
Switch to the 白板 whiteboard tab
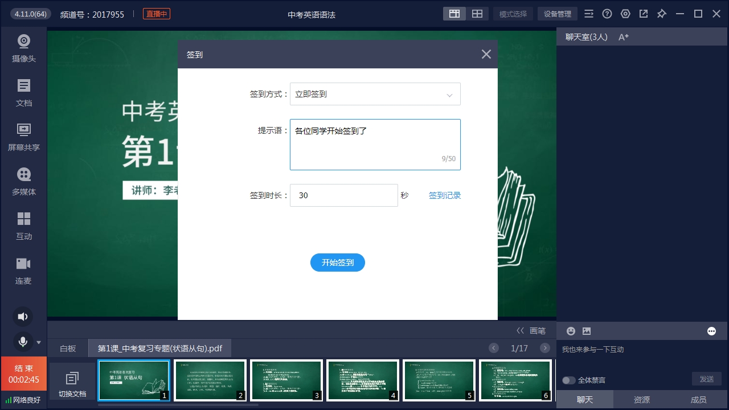point(68,348)
